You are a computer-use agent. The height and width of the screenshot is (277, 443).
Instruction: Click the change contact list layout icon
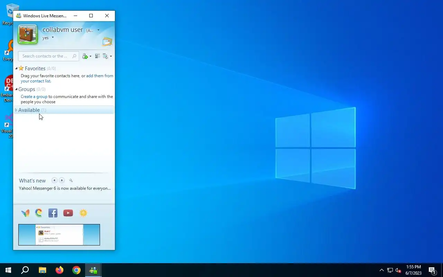[97, 56]
